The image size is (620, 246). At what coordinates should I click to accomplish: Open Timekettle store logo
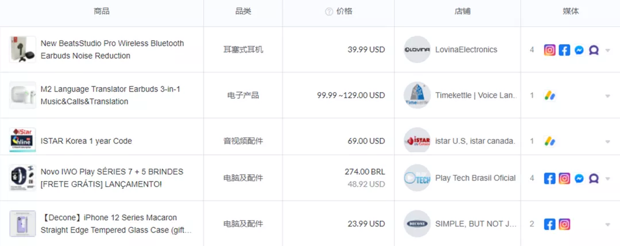coord(417,95)
